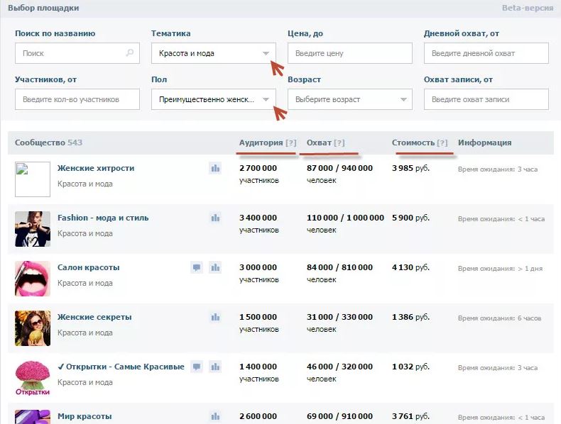Expand the Пол dropdown
This screenshot has height=424, width=561.
[x=214, y=99]
